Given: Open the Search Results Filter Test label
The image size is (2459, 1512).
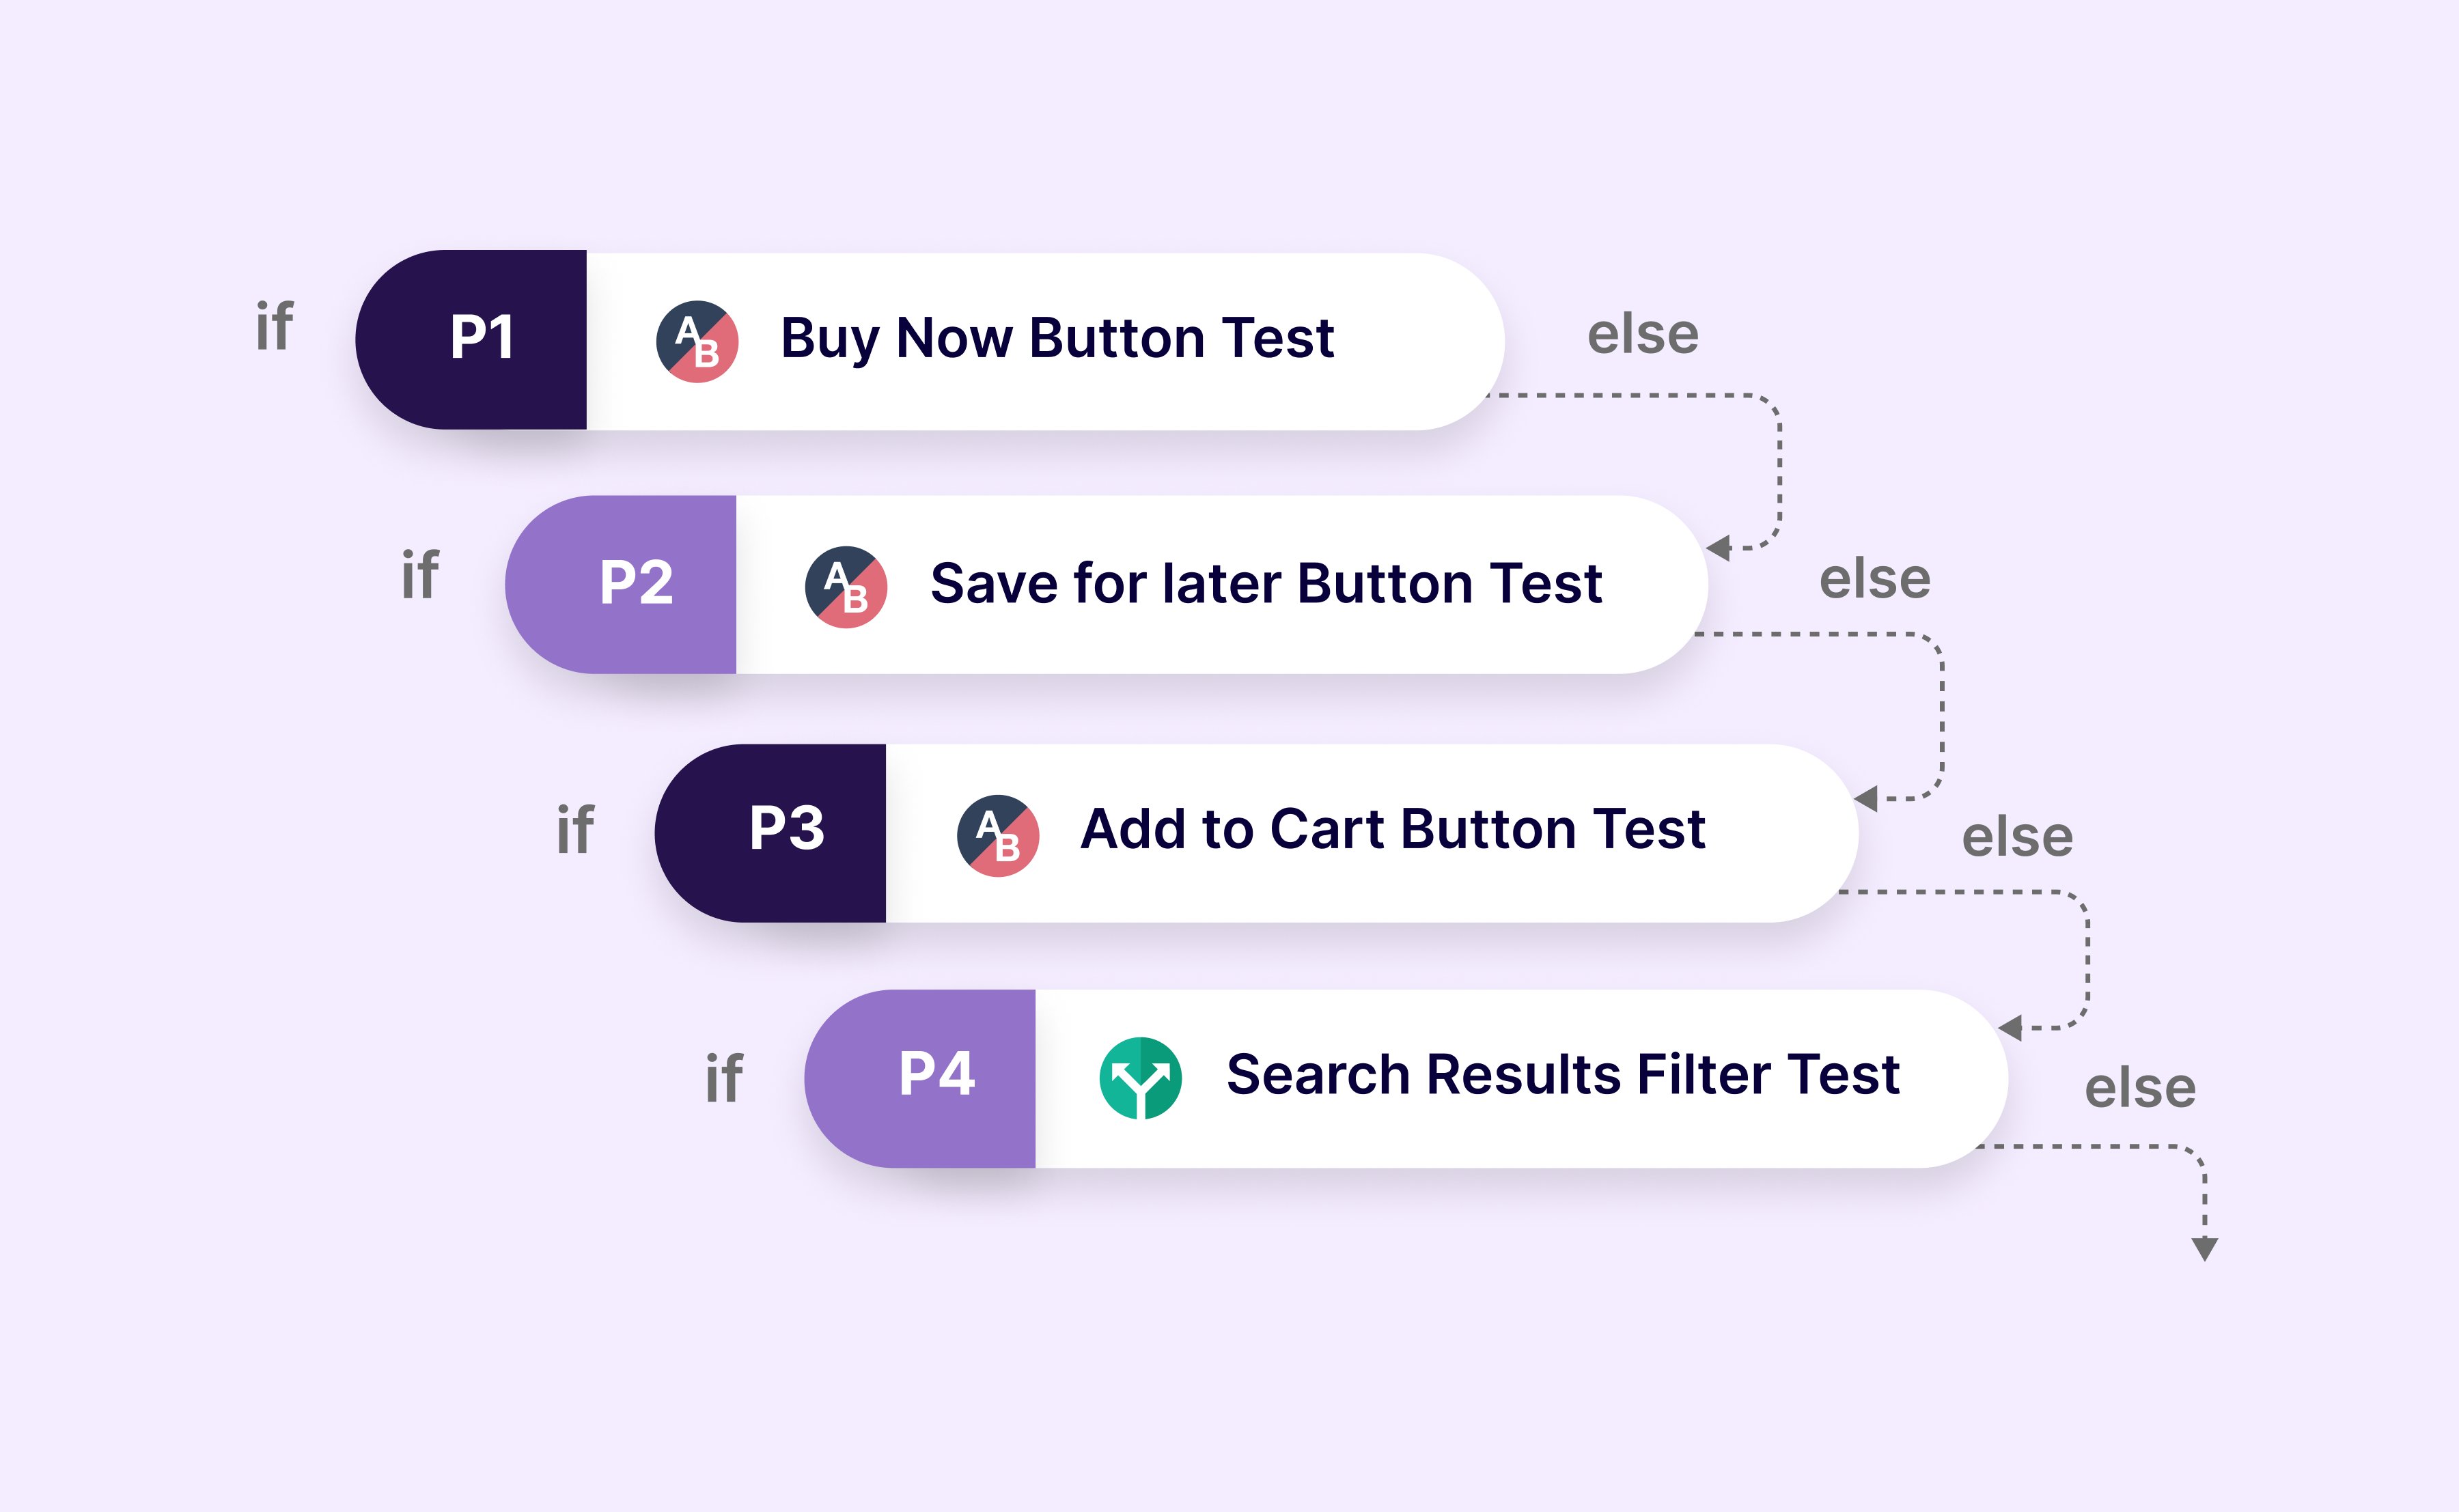Looking at the screenshot, I should click(x=1563, y=1075).
